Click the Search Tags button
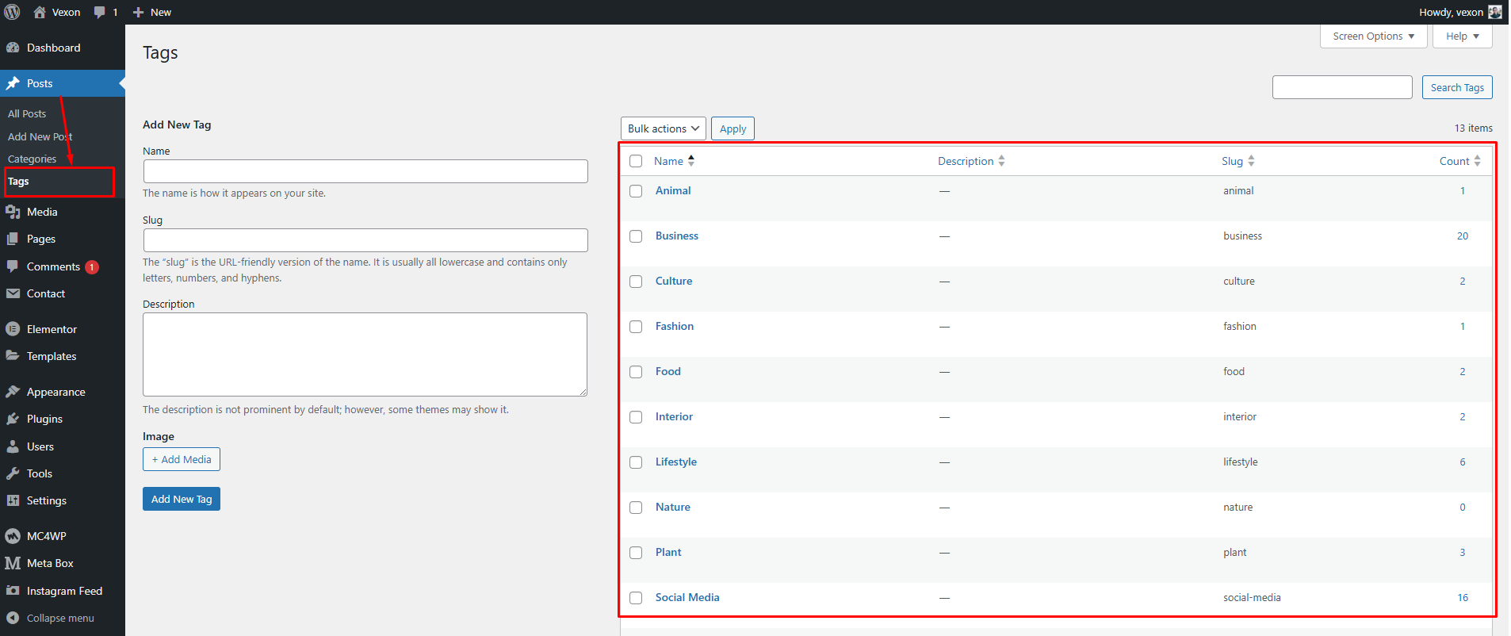 [1457, 87]
